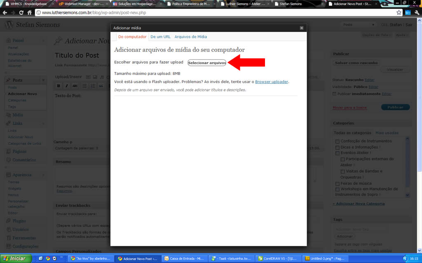Insert a bulleted list in the editor
This screenshot has height=263, width=422.
click(84, 86)
